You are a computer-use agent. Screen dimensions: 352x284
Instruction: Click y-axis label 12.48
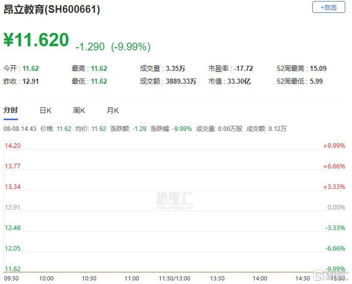(x=12, y=228)
